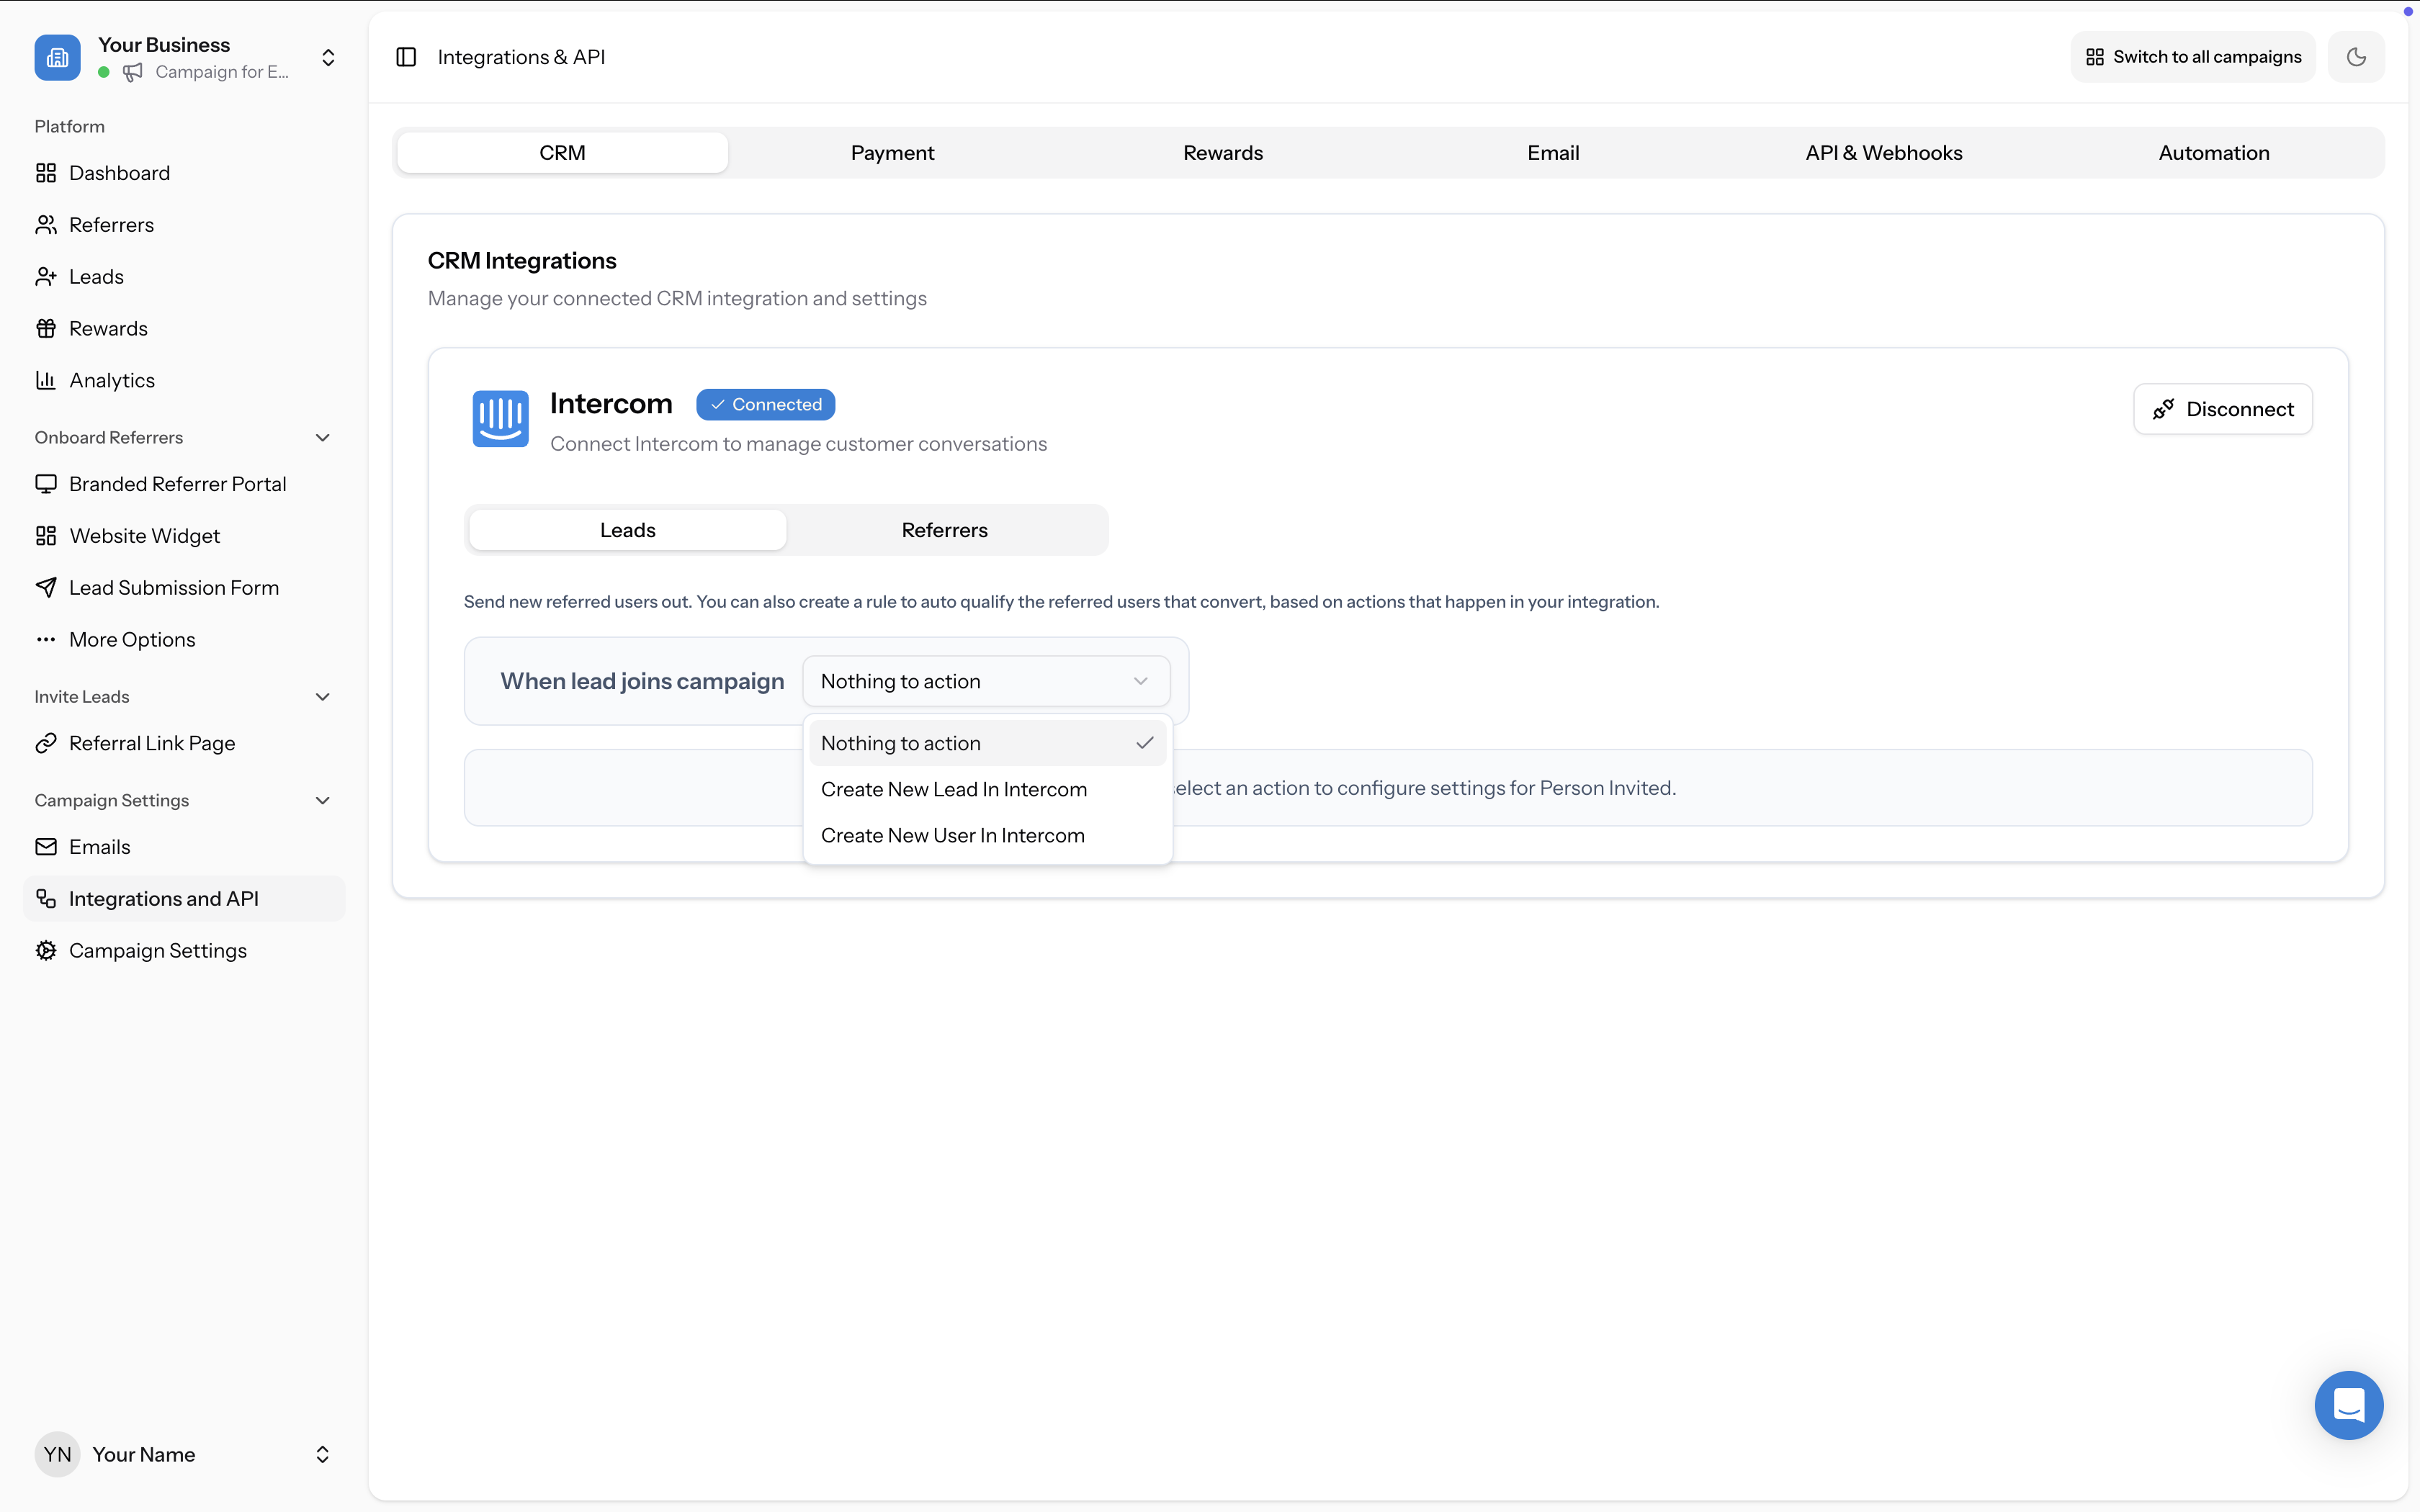Click the Disconnect button for Intercom

tap(2222, 408)
